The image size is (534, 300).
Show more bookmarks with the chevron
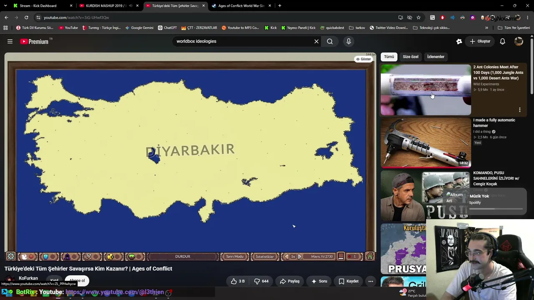[x=486, y=28]
